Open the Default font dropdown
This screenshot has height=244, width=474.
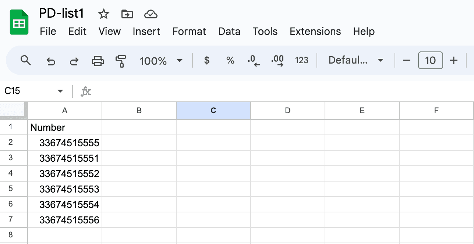pos(355,61)
